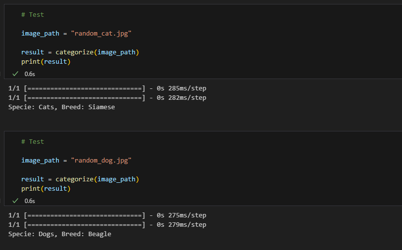The image size is (402, 250).
Task: Click the "random_dog.jpg" string in the code
Action: click(x=101, y=161)
